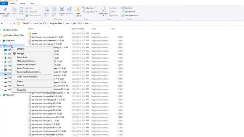
Task: Select Quick access in navigation pane
Action: point(12,30)
